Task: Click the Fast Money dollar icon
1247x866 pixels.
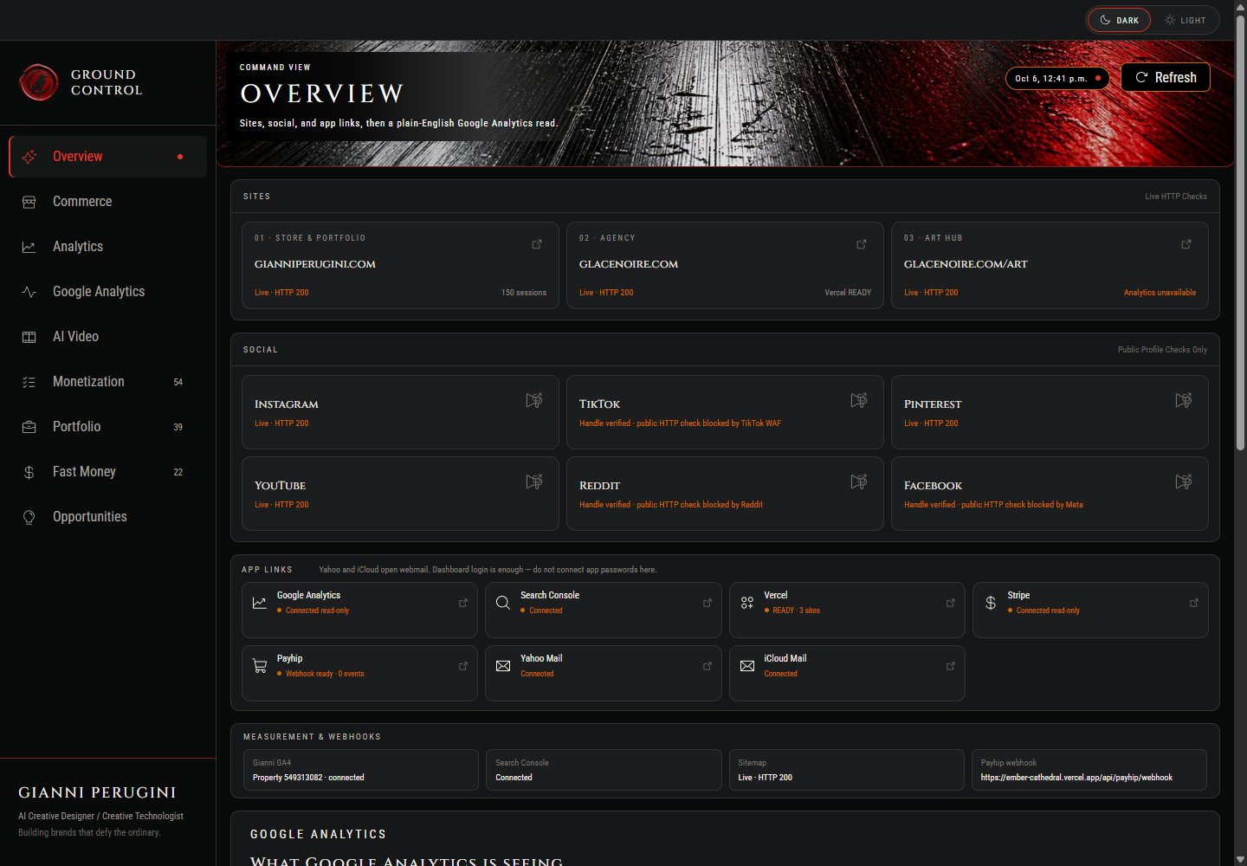Action: point(29,472)
